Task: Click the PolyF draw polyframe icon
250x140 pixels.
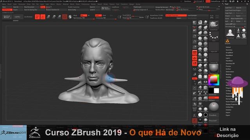Action: (195, 110)
